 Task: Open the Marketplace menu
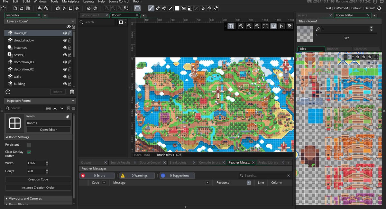(x=71, y=2)
